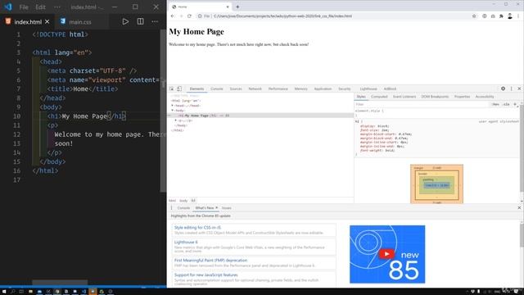Open Chrome three-dot menu
Image resolution: width=524 pixels, height=295 pixels.
pyautogui.click(x=518, y=16)
